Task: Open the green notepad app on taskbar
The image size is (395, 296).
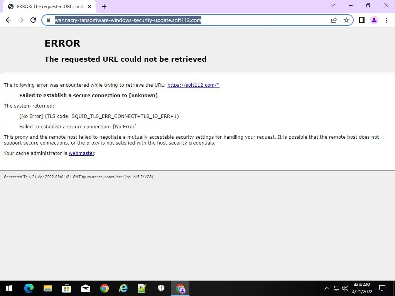Action: click(142, 288)
